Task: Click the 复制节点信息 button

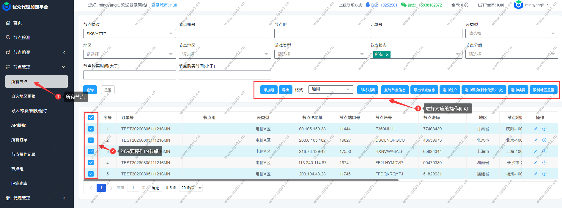Action: (395, 90)
